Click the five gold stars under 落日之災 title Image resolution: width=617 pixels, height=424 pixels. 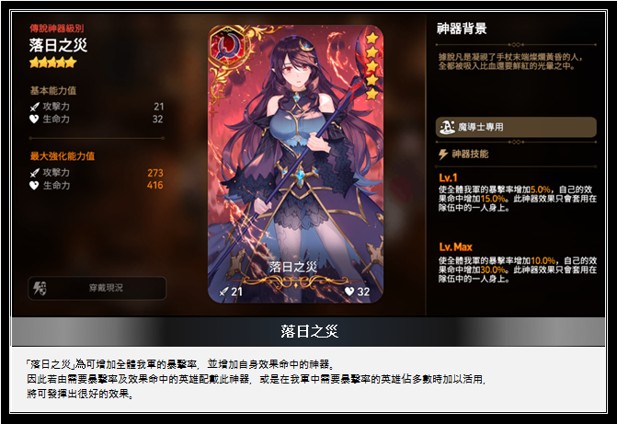coord(52,63)
